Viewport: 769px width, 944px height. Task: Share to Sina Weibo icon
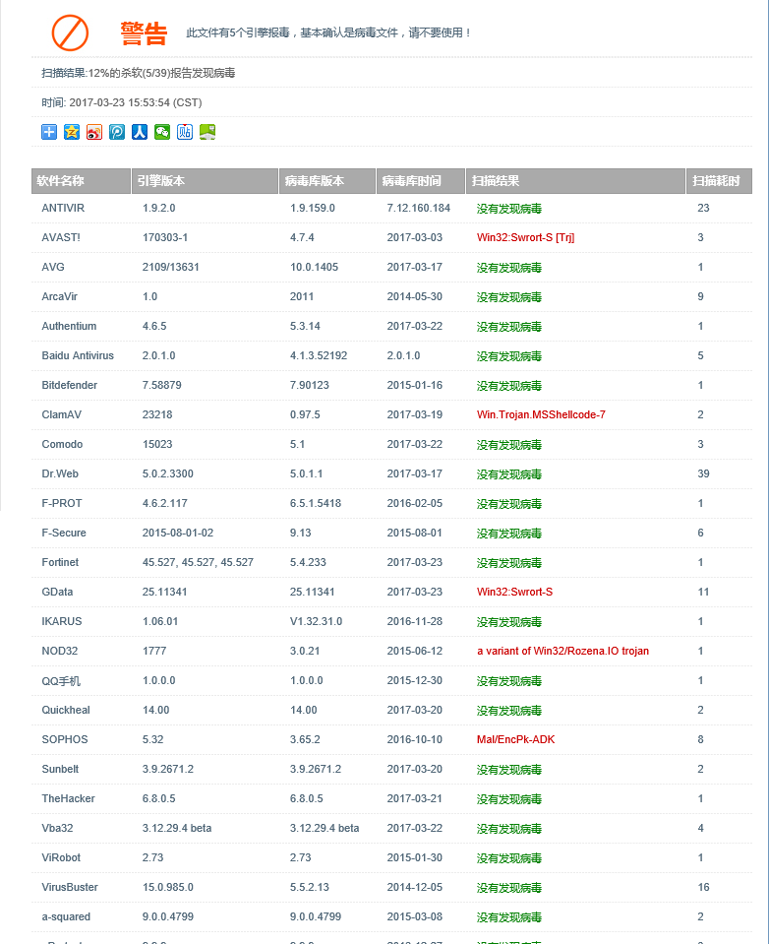[x=94, y=132]
